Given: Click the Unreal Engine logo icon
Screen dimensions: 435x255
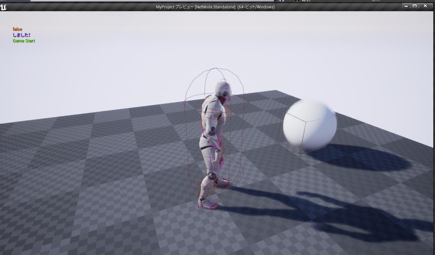Looking at the screenshot, I should [x=4, y=7].
